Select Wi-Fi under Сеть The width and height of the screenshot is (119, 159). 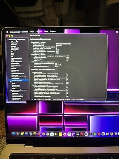[14, 84]
